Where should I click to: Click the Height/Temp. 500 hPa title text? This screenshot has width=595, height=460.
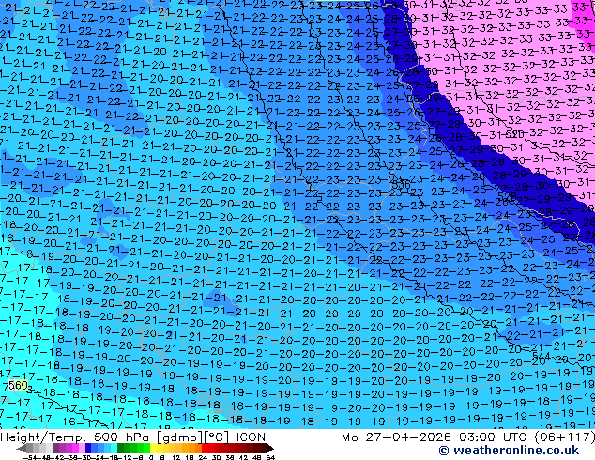[76, 437]
